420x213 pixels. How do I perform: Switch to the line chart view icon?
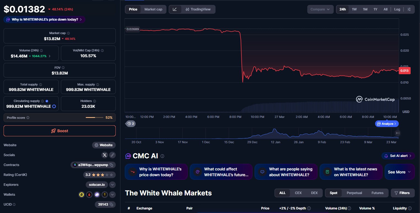pos(175,9)
